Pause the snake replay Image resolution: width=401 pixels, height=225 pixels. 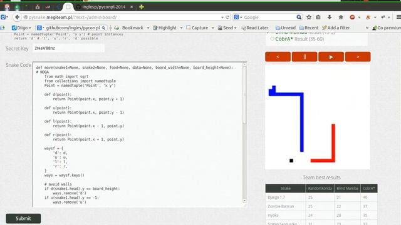(305, 57)
